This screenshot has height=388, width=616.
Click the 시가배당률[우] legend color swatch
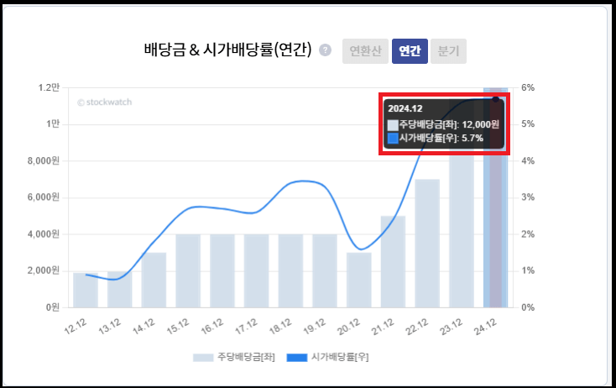pos(296,357)
